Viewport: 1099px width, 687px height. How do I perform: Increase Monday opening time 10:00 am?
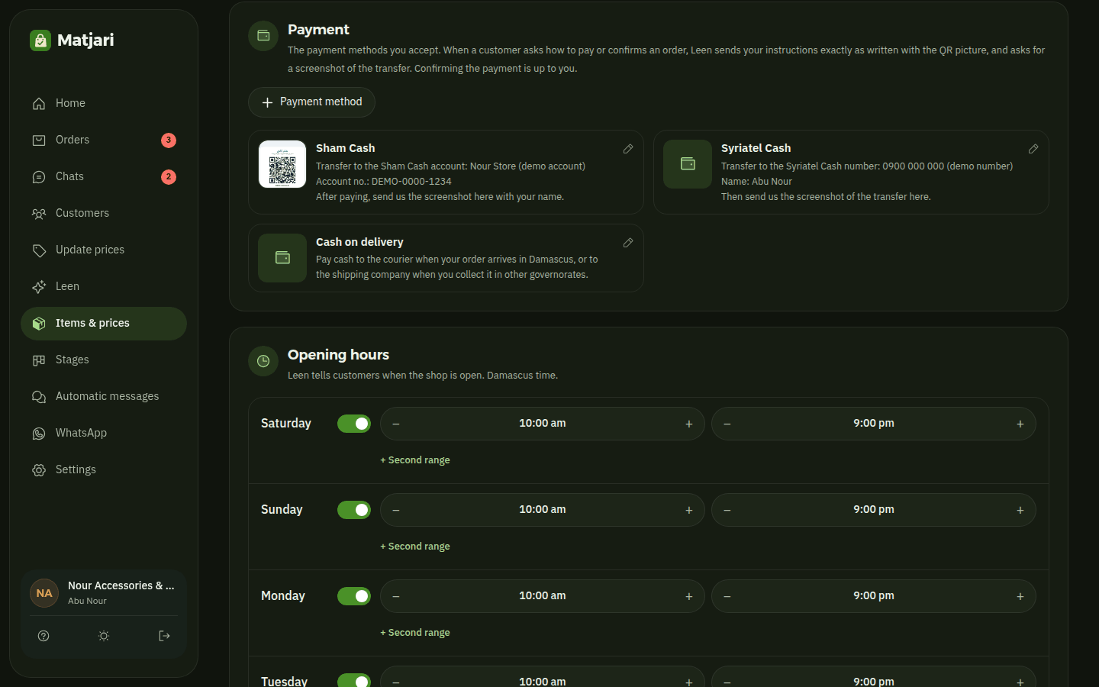click(689, 596)
